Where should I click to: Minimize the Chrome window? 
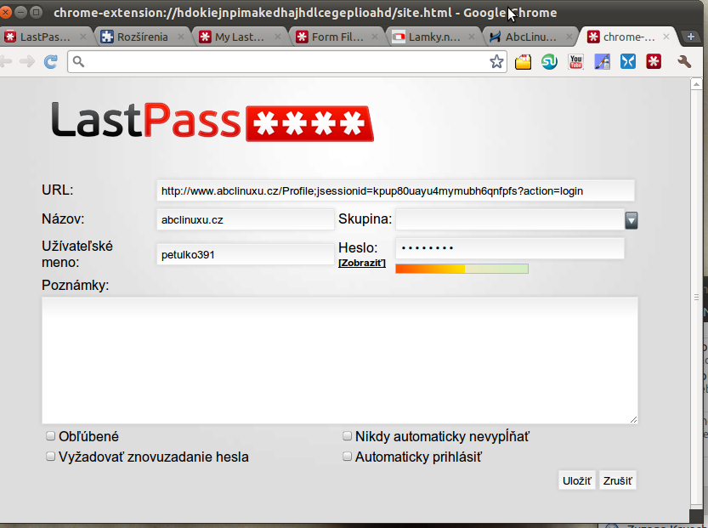pyautogui.click(x=20, y=12)
